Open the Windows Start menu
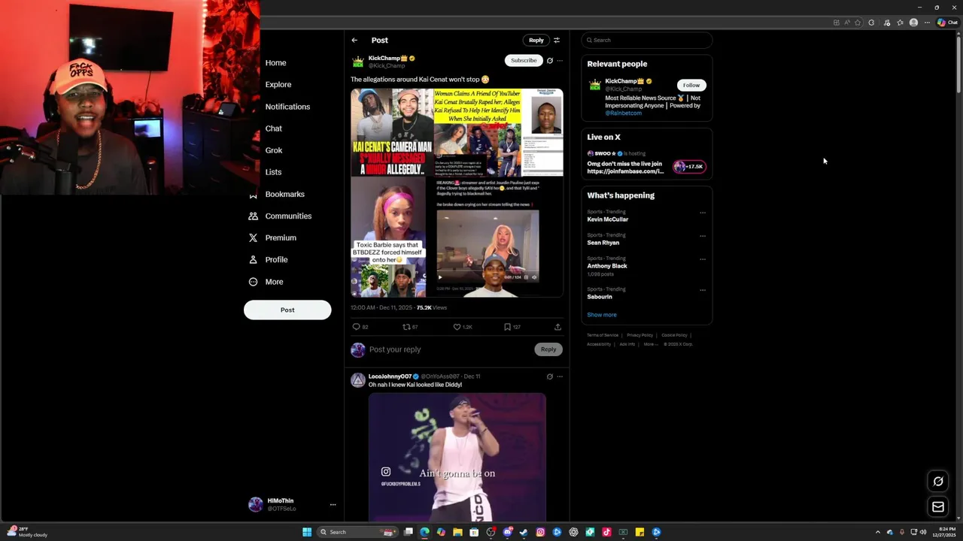 pyautogui.click(x=307, y=532)
